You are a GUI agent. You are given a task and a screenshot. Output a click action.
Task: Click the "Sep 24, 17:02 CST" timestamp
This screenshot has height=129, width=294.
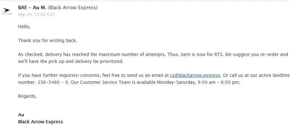[x=36, y=15]
